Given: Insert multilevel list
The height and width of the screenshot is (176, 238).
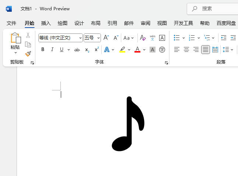Looking at the screenshot, I should (x=207, y=38).
